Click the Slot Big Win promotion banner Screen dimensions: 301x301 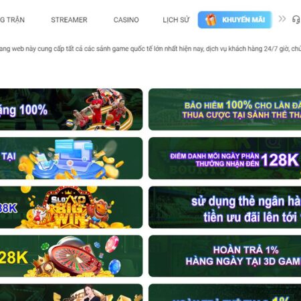click(x=71, y=207)
